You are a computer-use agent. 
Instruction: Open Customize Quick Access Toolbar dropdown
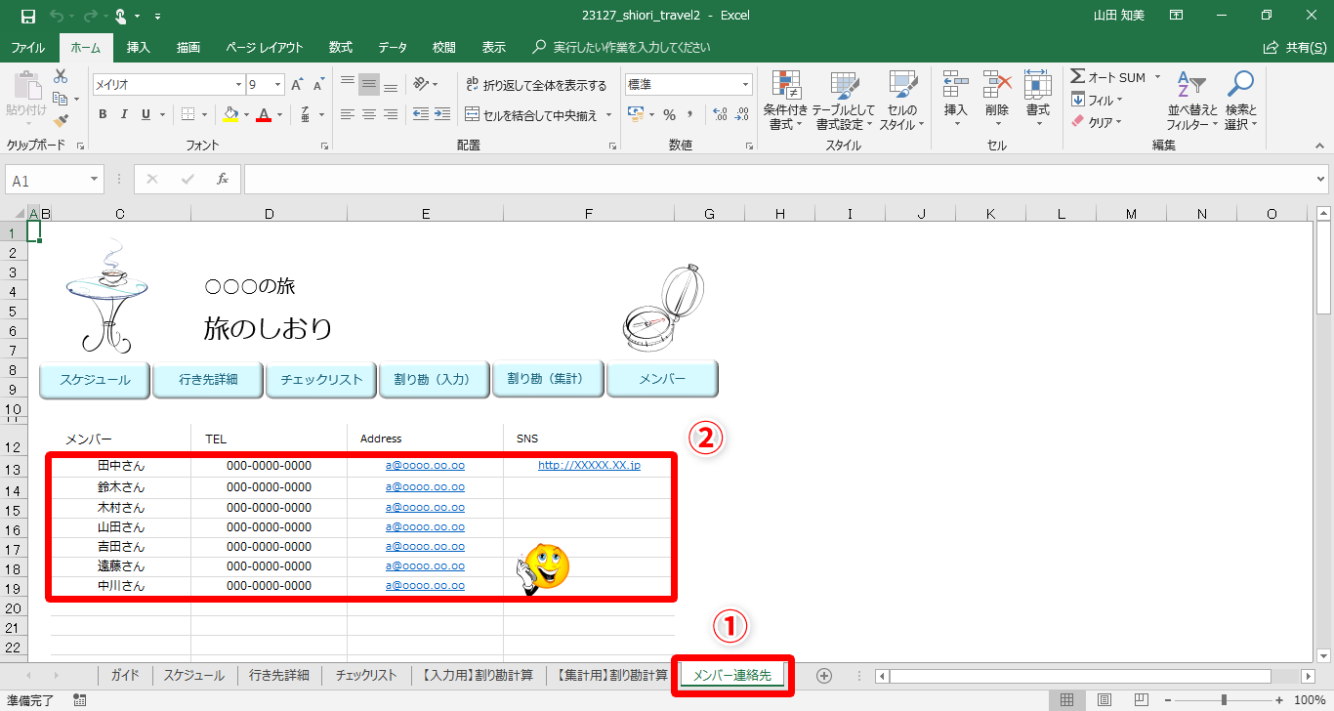coord(158,16)
